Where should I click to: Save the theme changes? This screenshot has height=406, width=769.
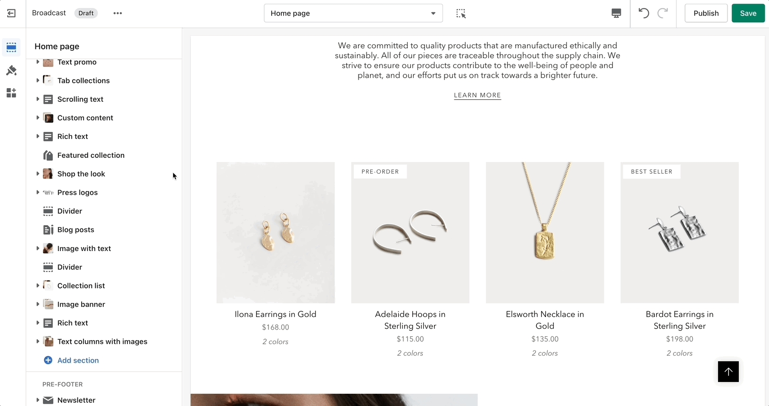748,13
